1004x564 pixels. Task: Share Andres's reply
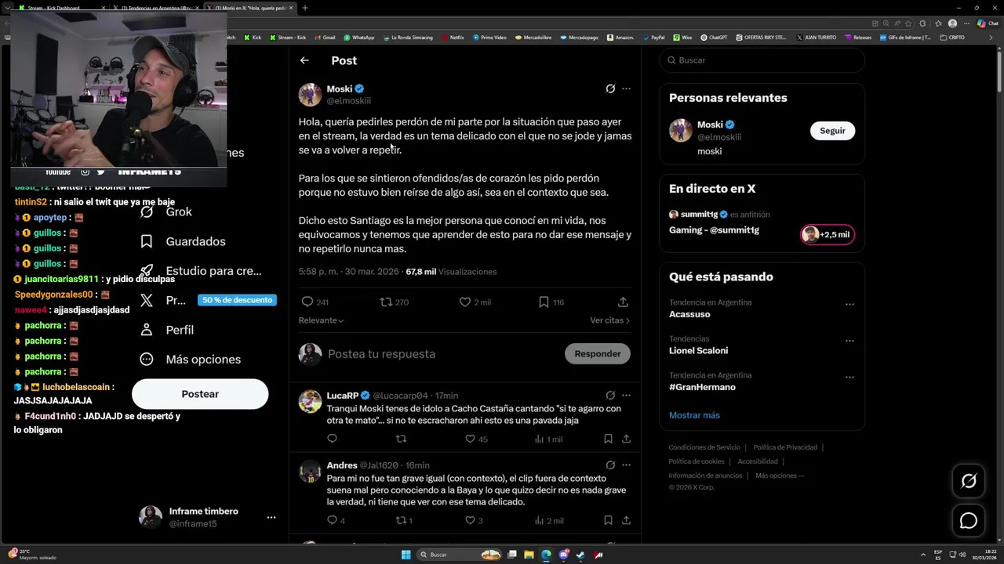pos(626,520)
